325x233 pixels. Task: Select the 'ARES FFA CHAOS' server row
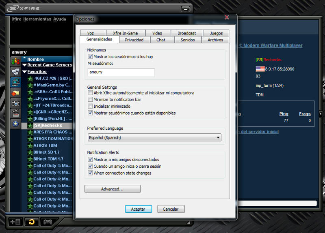(47, 132)
